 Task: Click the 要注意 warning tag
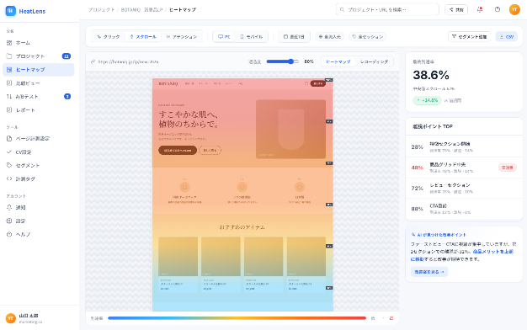[507, 168]
